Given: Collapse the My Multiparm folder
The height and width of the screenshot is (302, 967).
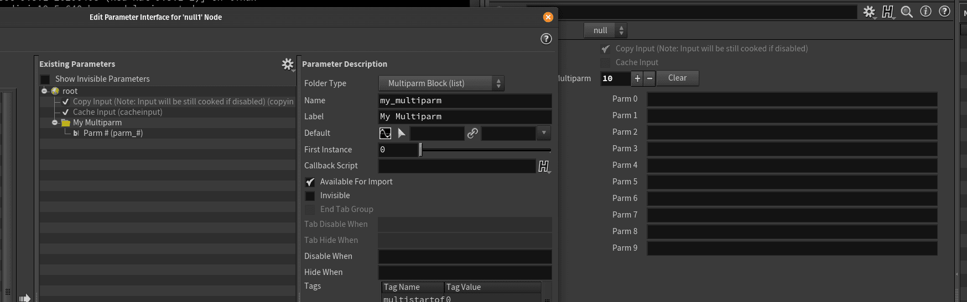Looking at the screenshot, I should pos(55,123).
